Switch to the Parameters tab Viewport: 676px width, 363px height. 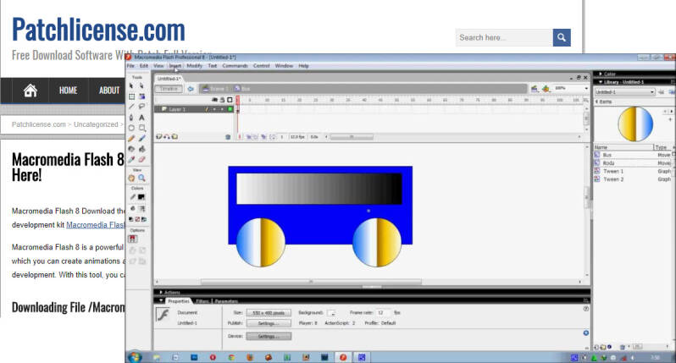pyautogui.click(x=226, y=301)
